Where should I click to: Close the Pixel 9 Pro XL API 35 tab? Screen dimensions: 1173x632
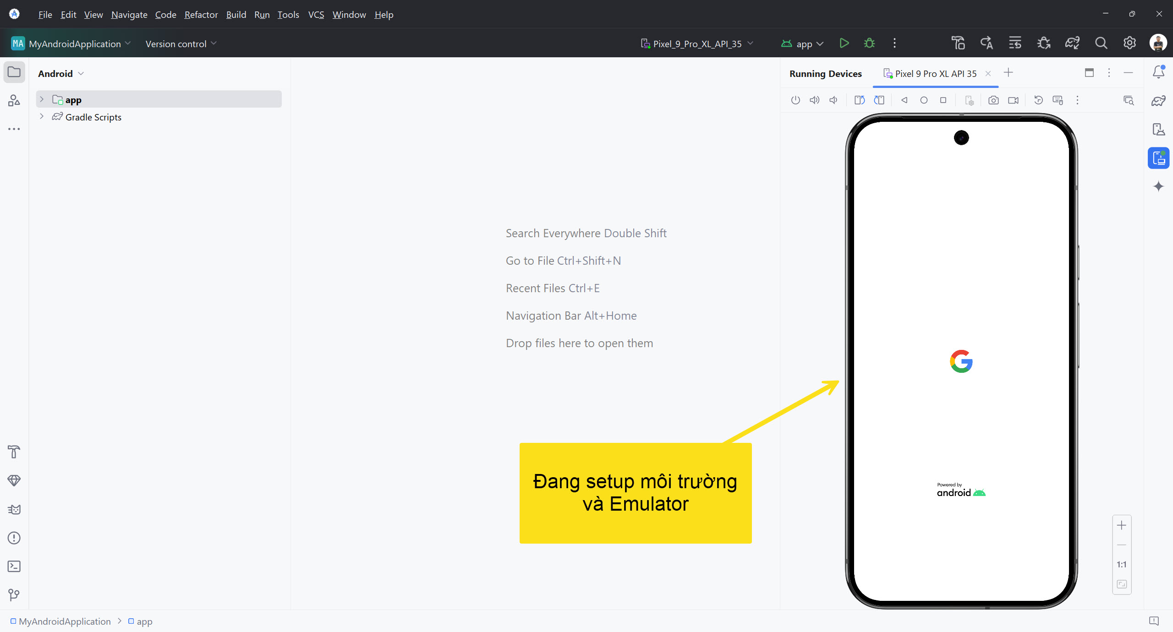tap(988, 73)
